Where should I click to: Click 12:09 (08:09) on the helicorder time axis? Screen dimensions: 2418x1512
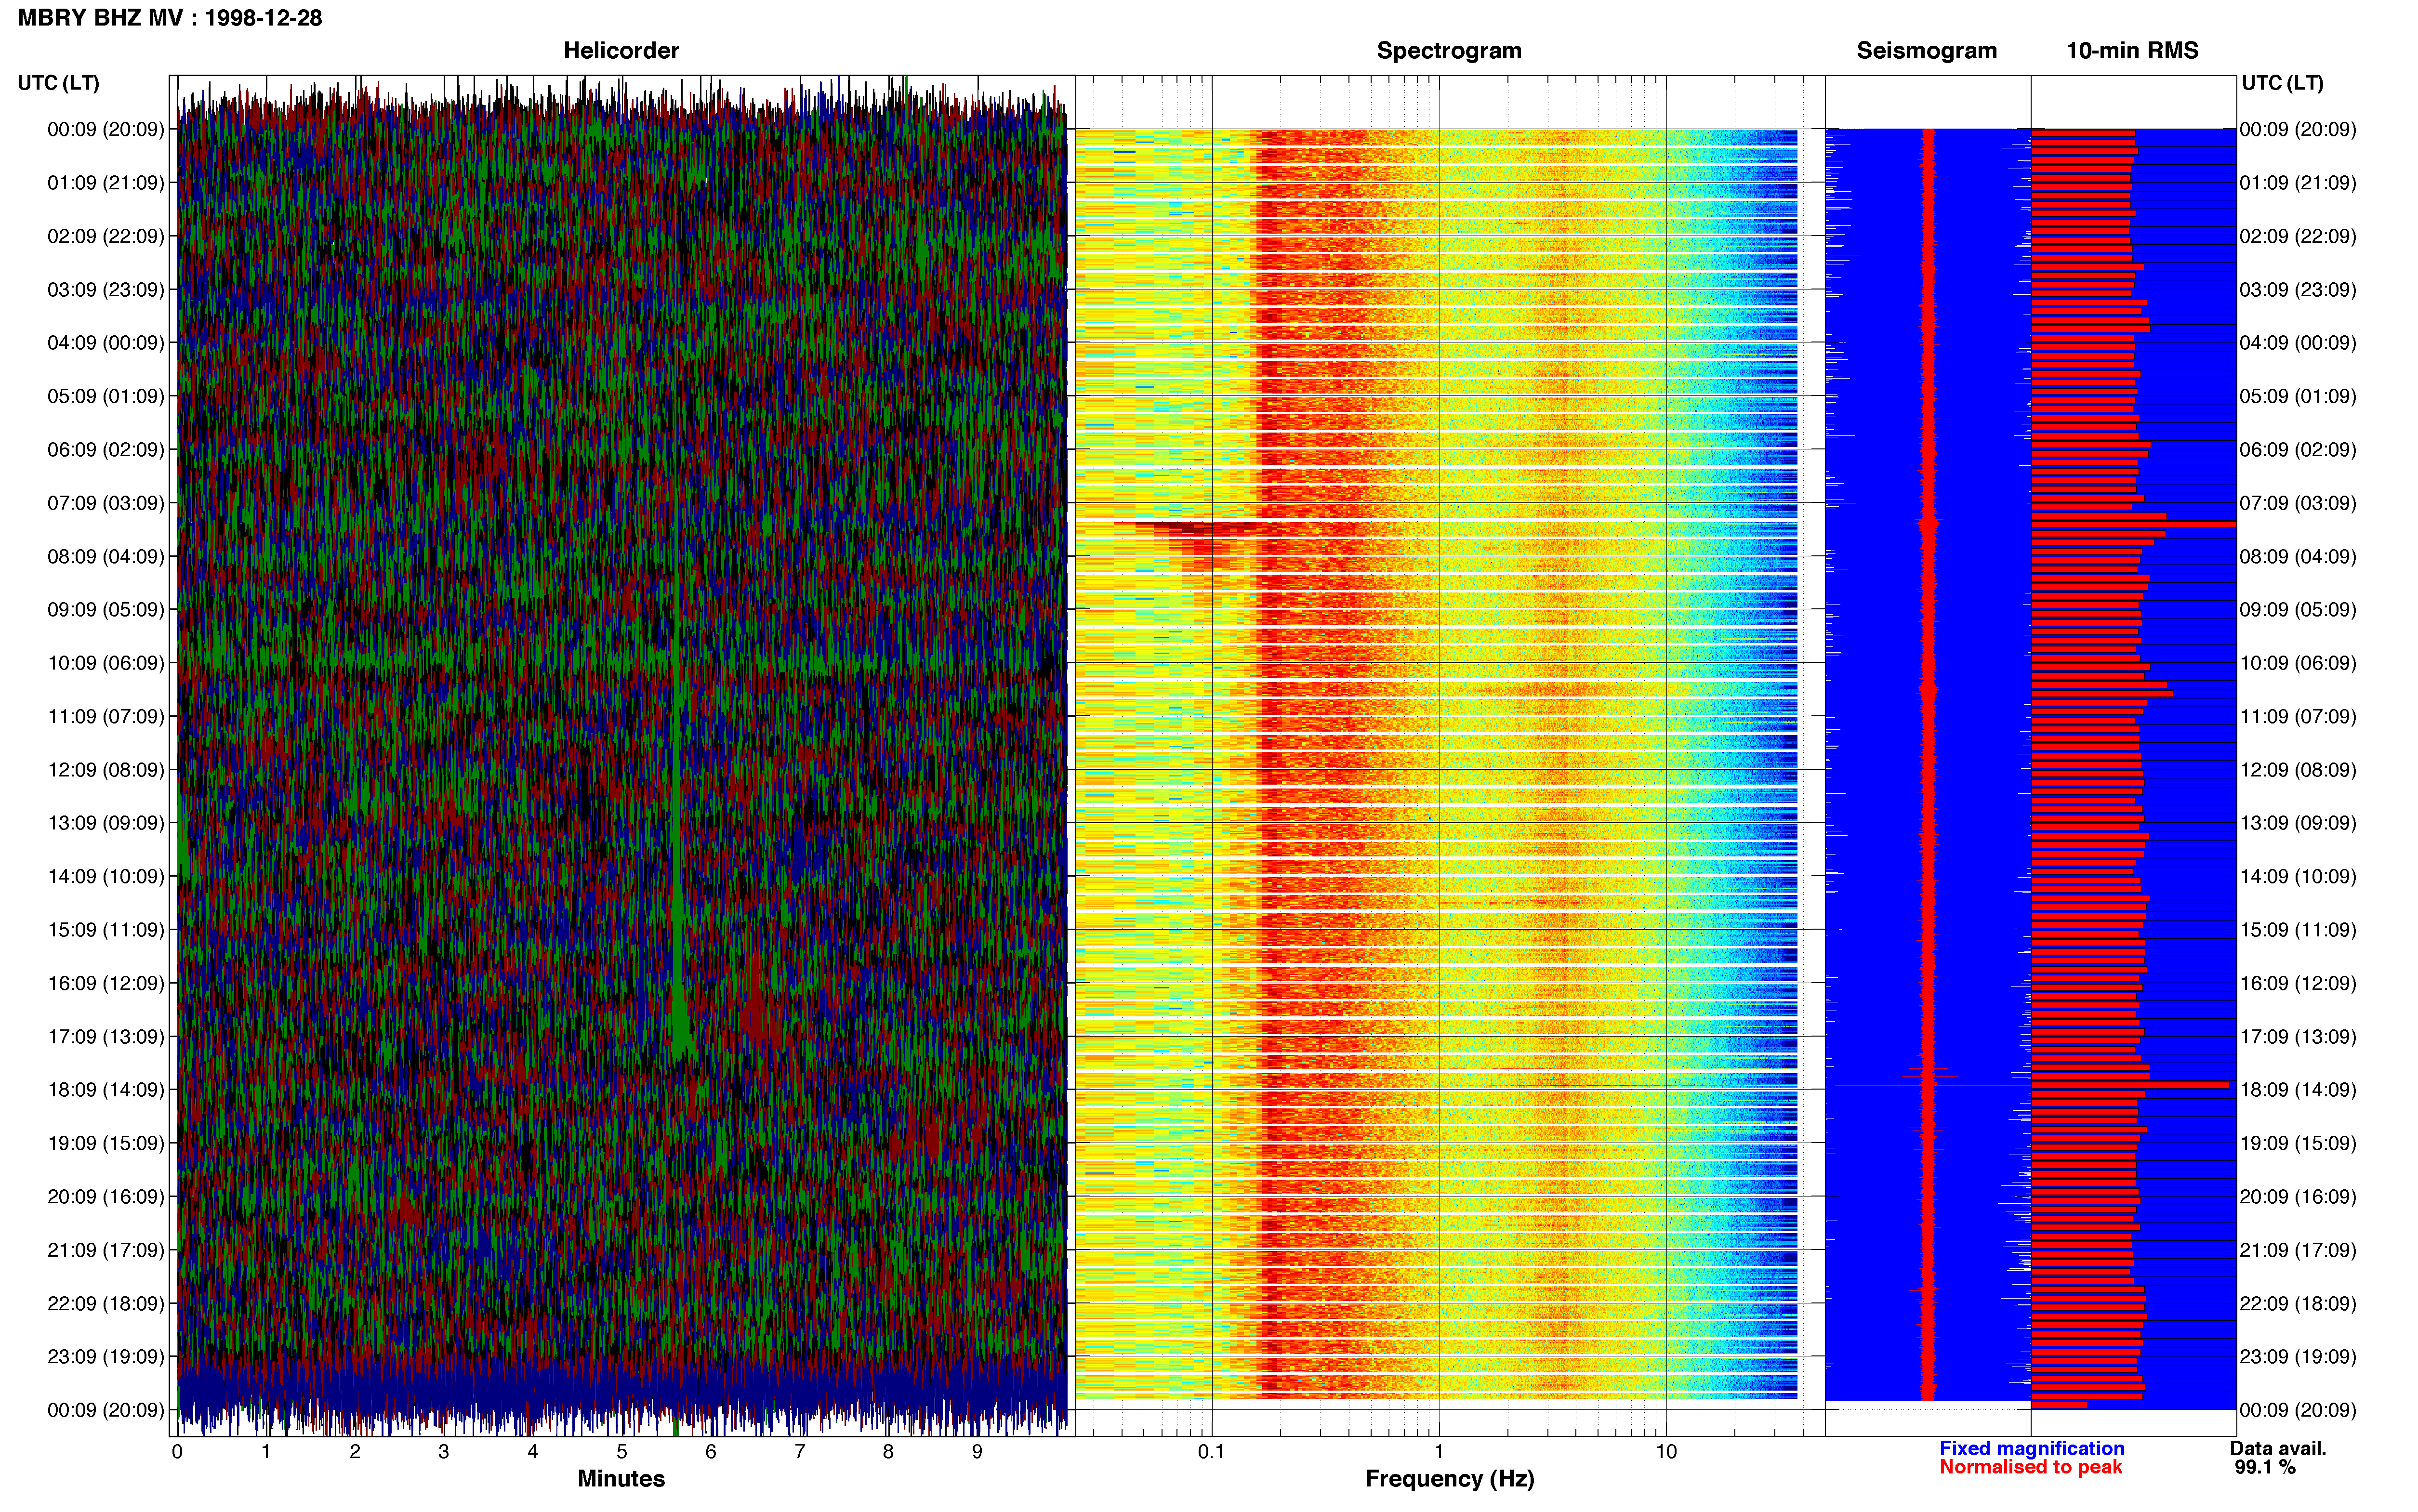point(106,770)
